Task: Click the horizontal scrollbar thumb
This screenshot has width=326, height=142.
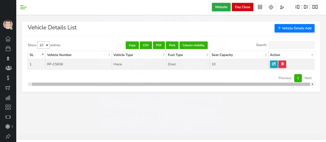Action: [x=171, y=84]
